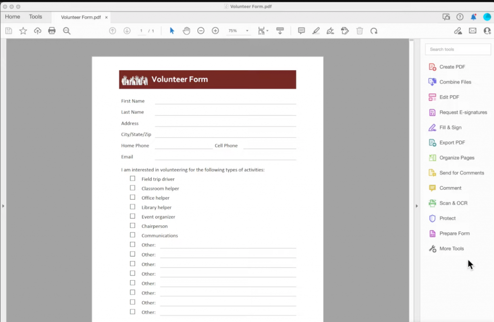Collapse the right tools pane arrow
494x322 pixels.
coord(416,206)
